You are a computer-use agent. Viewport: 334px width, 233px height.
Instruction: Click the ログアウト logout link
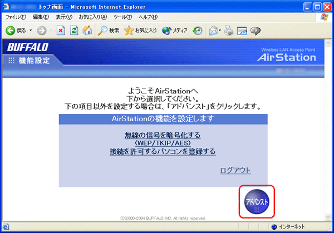pyautogui.click(x=235, y=170)
